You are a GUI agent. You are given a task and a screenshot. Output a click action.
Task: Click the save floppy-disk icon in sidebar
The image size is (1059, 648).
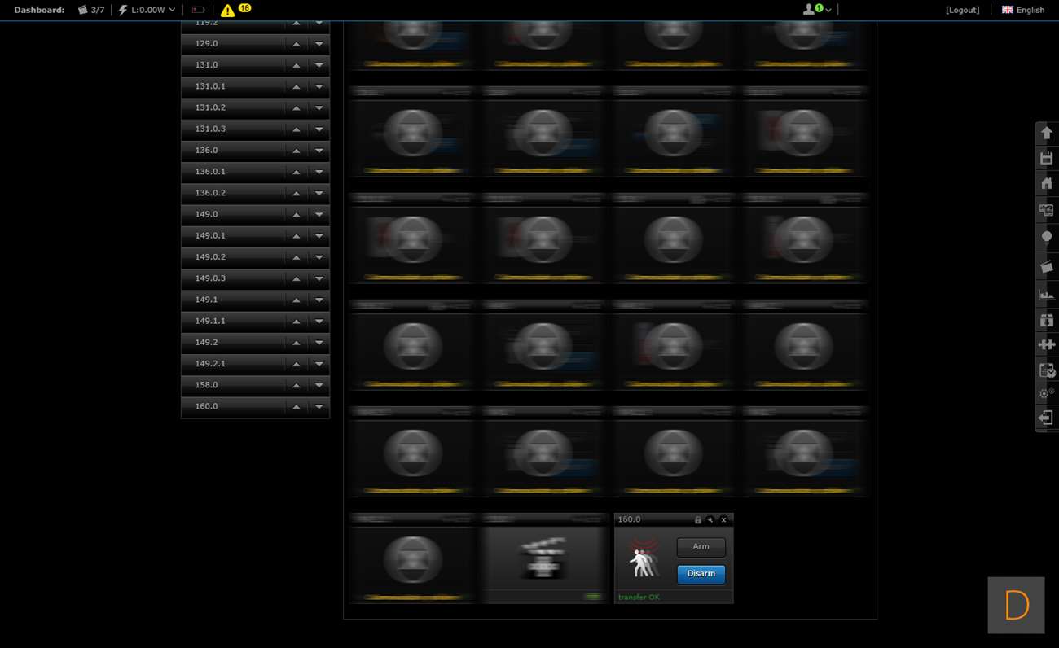pos(1047,158)
